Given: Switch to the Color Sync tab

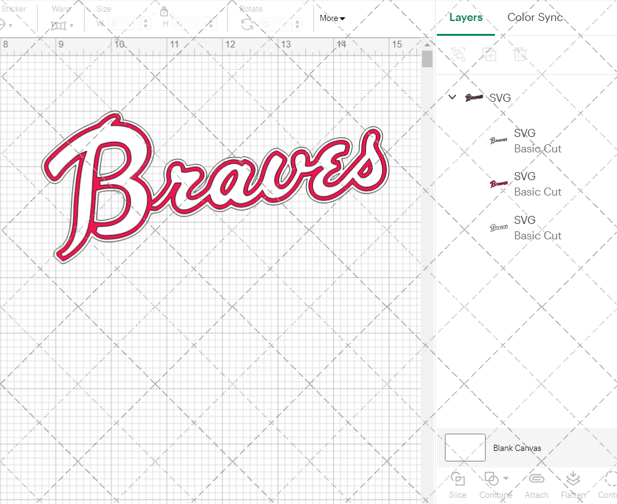Looking at the screenshot, I should tap(535, 17).
